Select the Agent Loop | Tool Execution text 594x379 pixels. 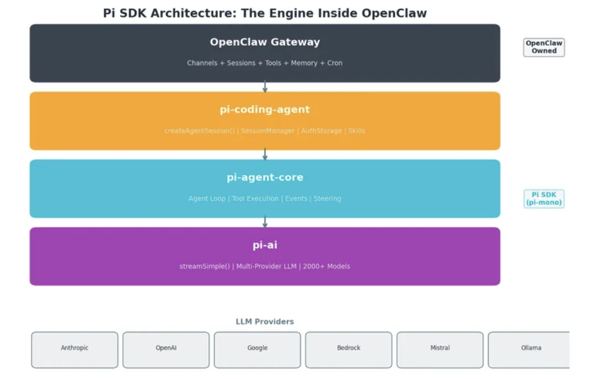coord(265,199)
